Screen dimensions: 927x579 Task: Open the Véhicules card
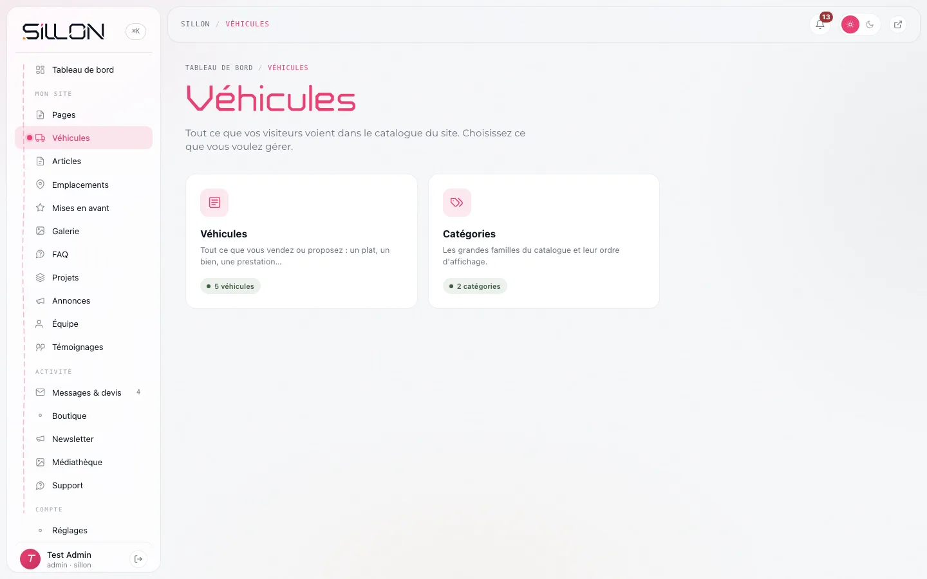tap(301, 241)
